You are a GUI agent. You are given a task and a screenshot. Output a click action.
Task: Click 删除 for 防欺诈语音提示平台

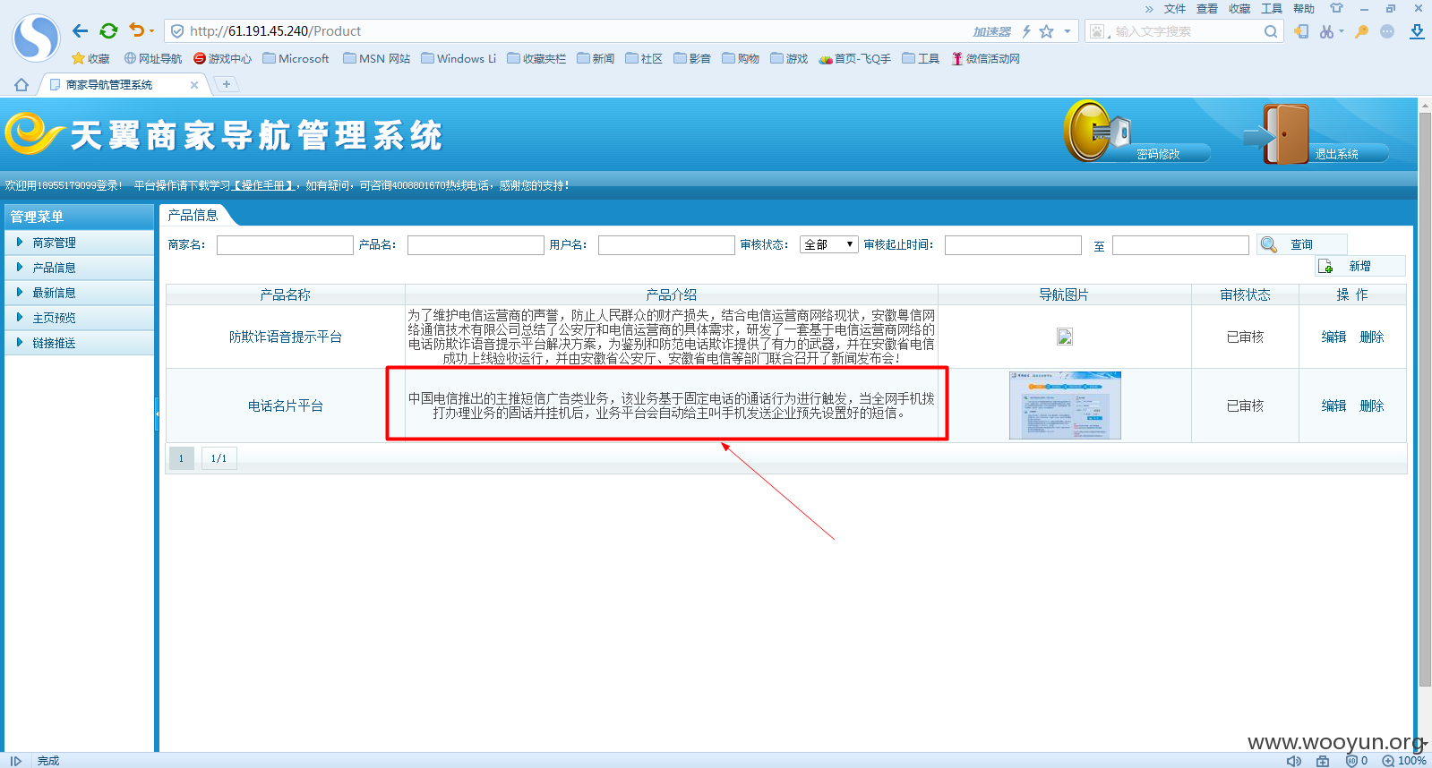(x=1371, y=337)
